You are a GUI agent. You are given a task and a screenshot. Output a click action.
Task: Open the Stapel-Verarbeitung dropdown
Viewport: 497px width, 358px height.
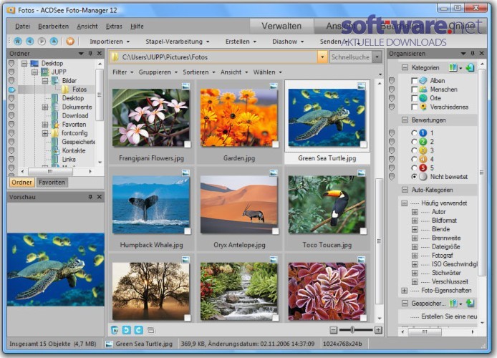(x=177, y=42)
